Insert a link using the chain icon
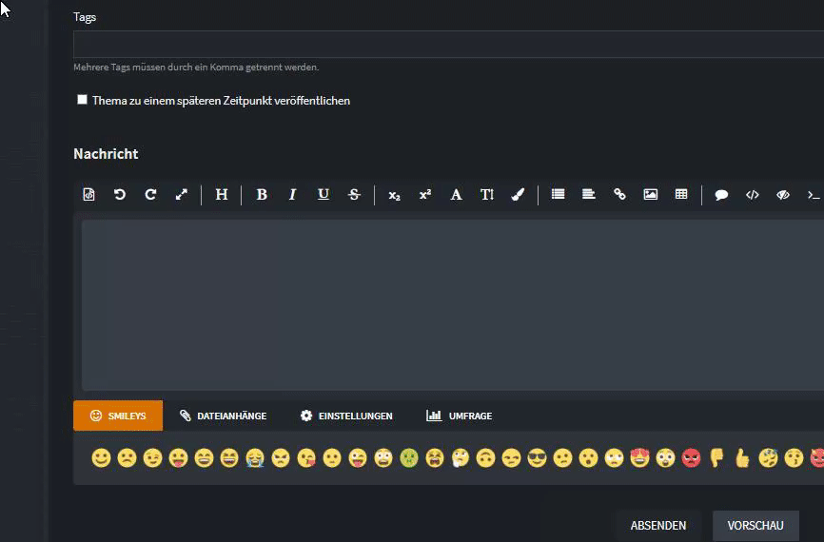This screenshot has width=824, height=542. click(619, 194)
